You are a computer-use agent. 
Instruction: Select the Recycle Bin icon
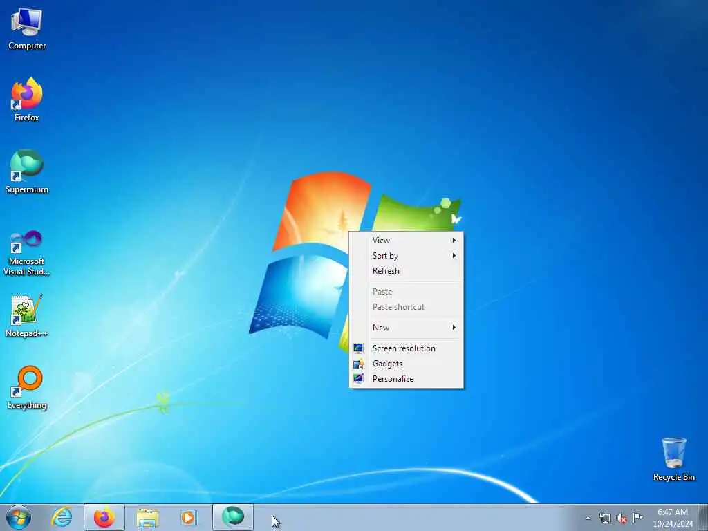pyautogui.click(x=673, y=460)
